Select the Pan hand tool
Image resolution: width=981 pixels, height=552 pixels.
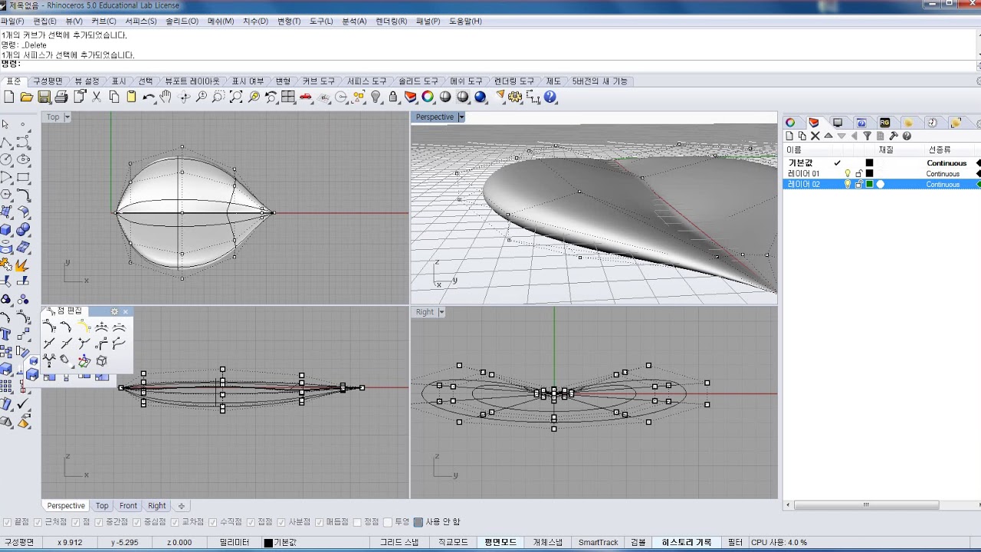point(166,97)
